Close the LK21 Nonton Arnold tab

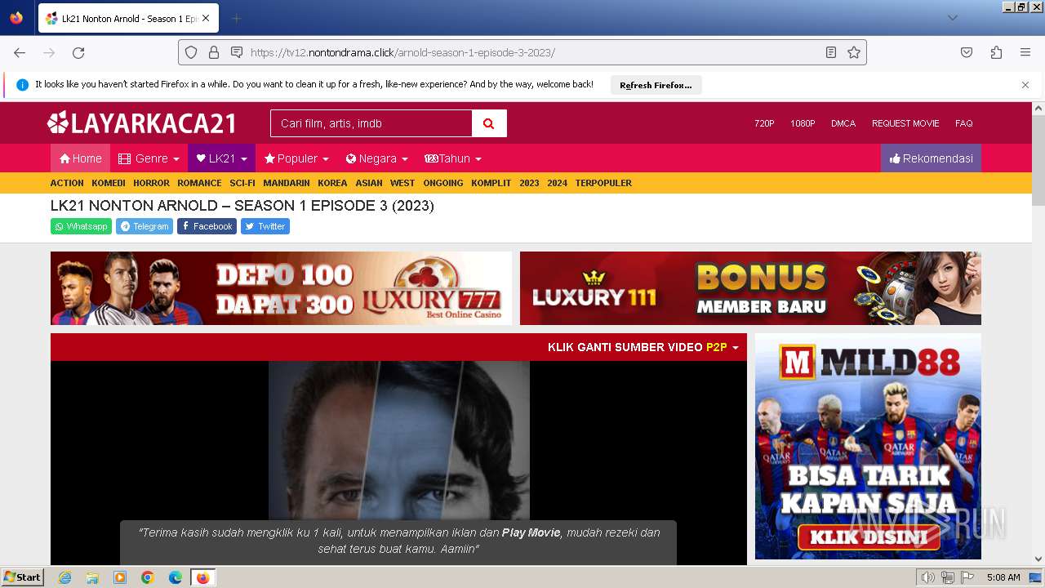pyautogui.click(x=205, y=18)
